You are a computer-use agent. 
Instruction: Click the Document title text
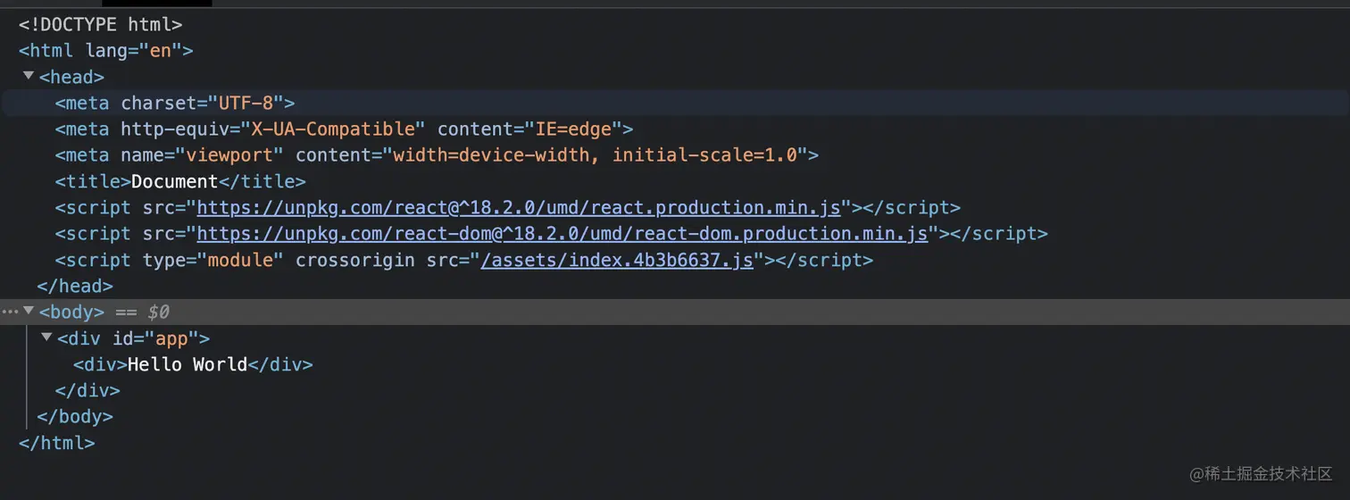[174, 181]
